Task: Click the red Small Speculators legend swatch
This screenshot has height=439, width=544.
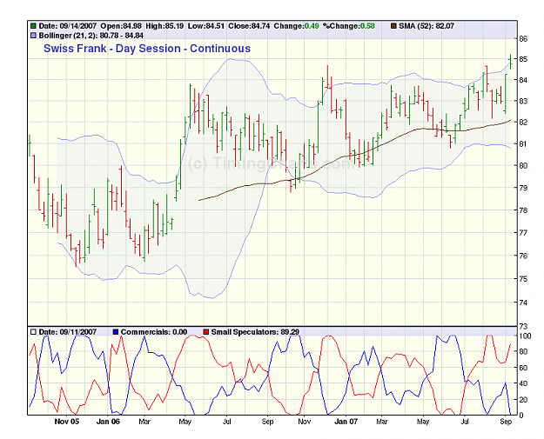Action: pyautogui.click(x=206, y=332)
